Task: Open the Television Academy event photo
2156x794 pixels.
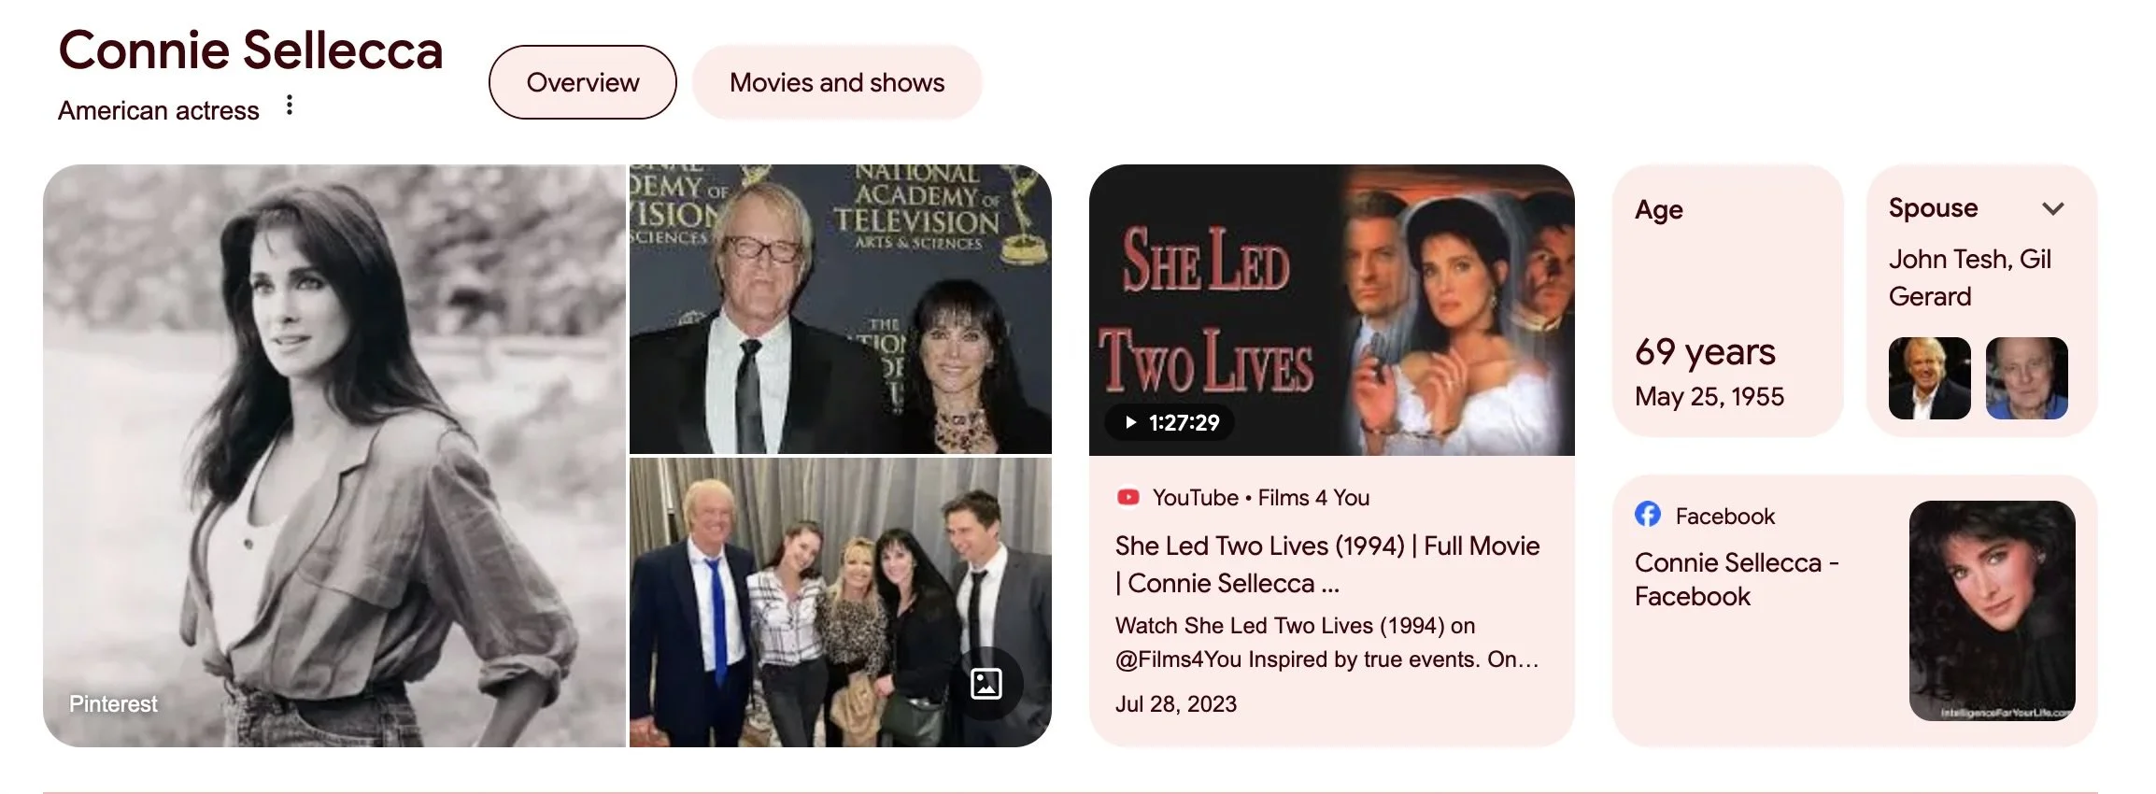Action: click(x=841, y=309)
